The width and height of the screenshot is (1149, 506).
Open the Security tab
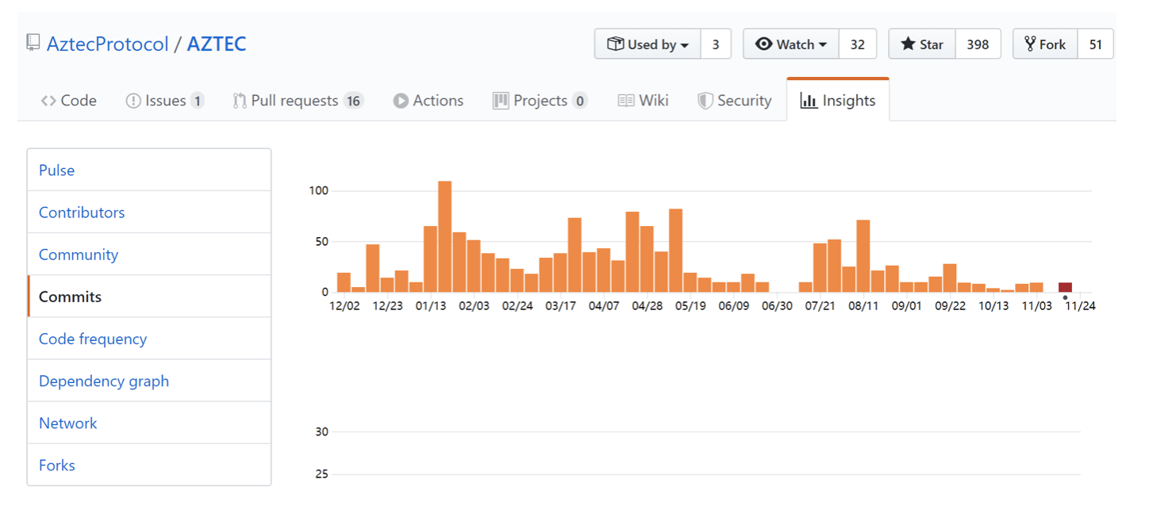tap(735, 101)
